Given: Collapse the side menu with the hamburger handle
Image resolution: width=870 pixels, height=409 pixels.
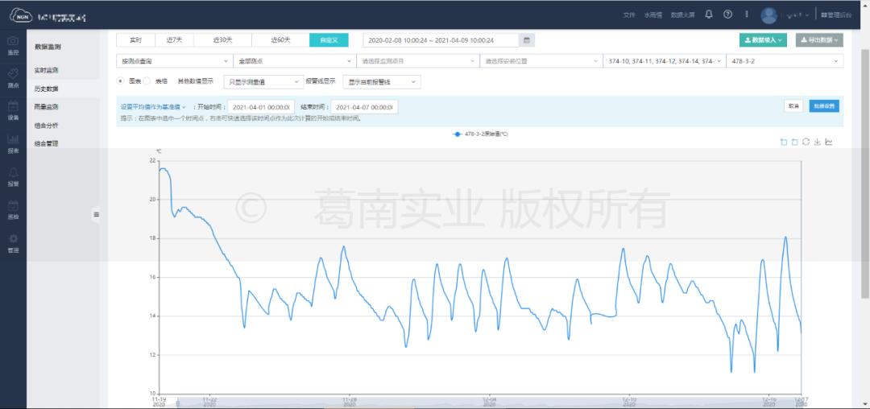Looking at the screenshot, I should [97, 214].
